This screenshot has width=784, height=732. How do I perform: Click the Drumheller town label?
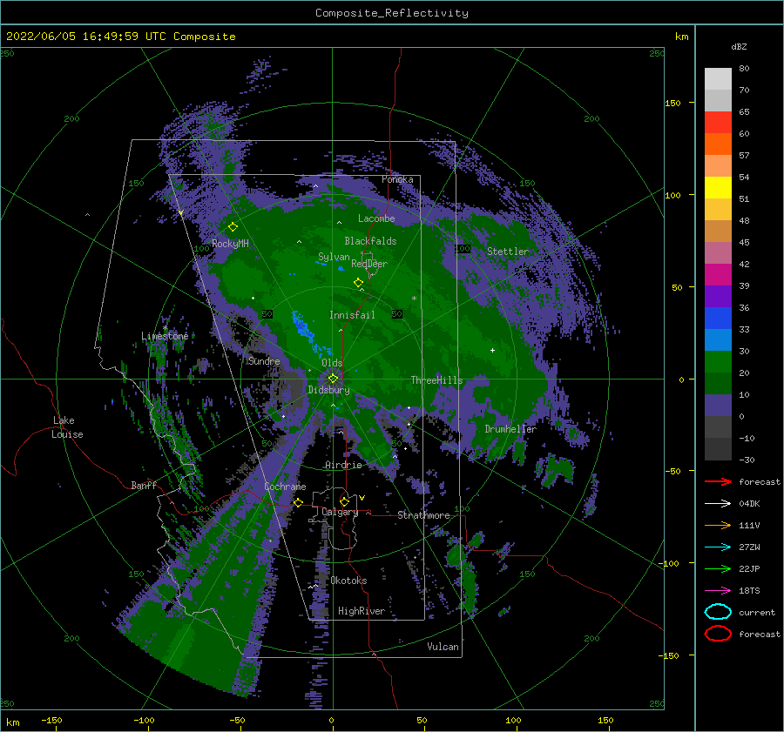[x=510, y=429]
